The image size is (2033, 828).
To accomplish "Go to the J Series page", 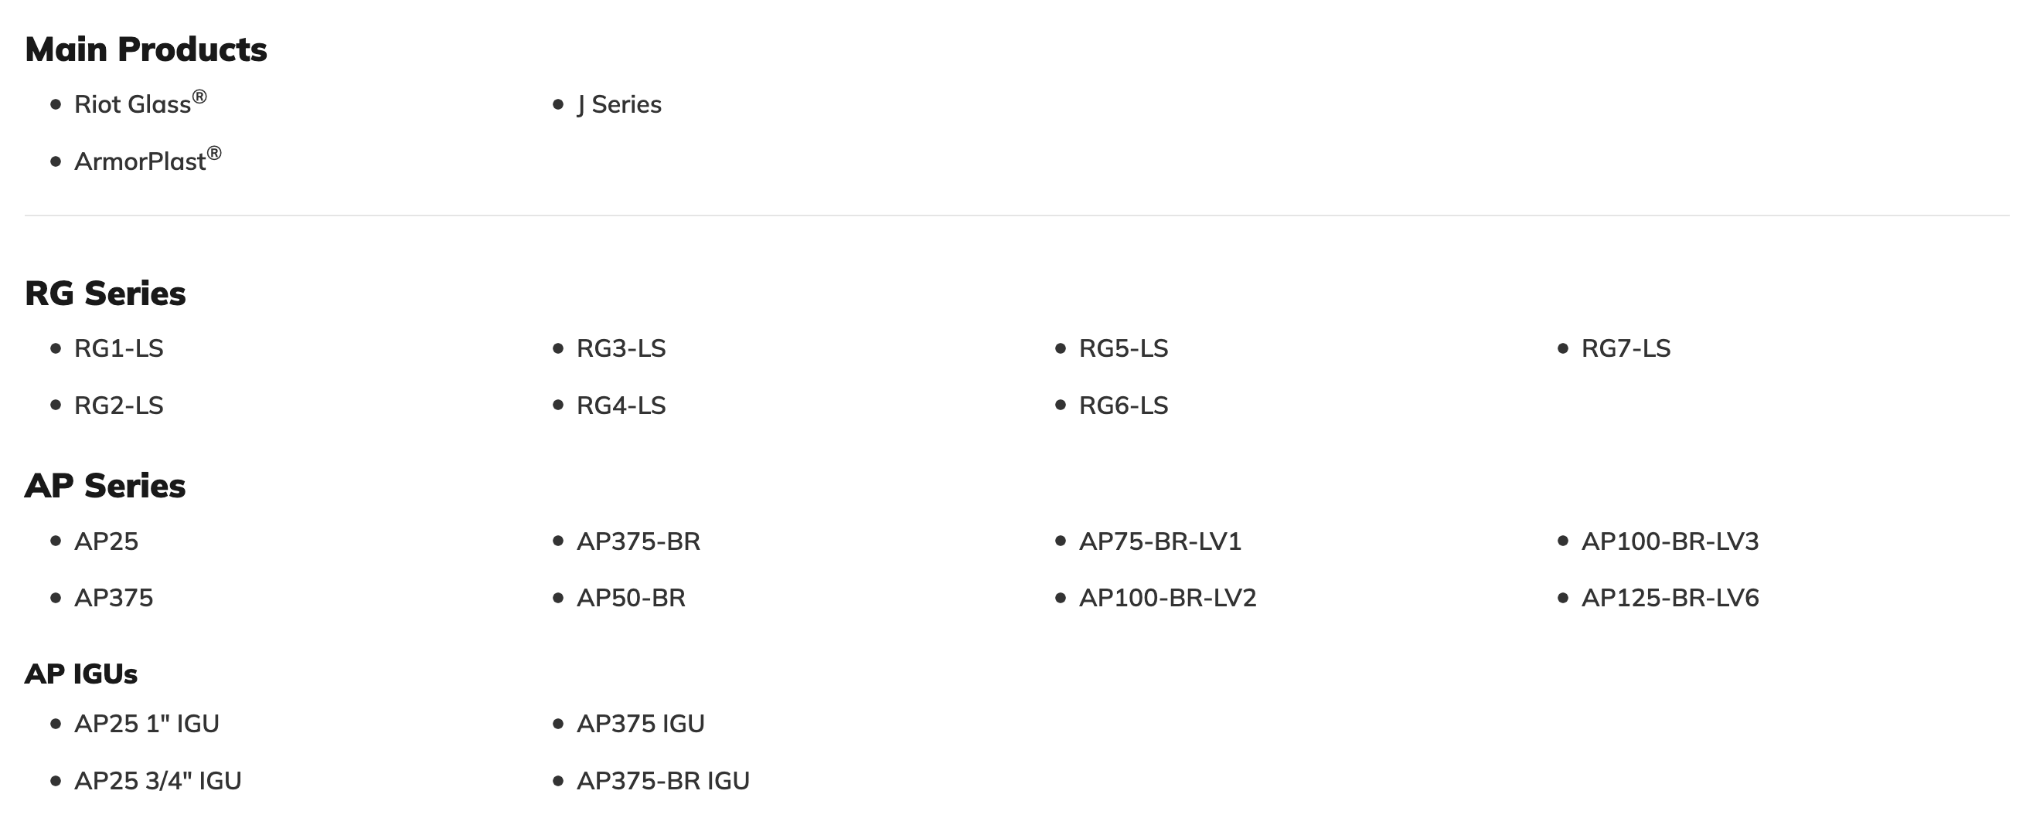I will [x=618, y=105].
